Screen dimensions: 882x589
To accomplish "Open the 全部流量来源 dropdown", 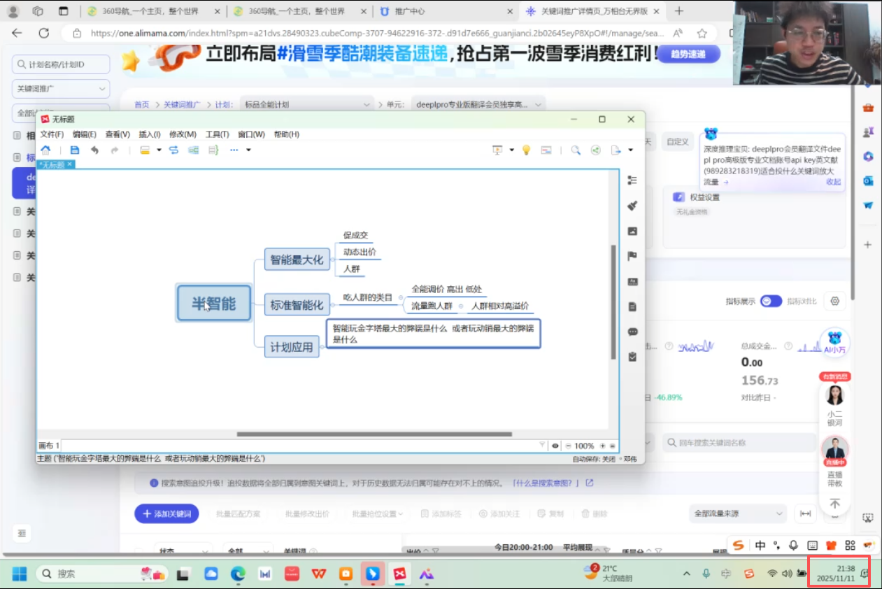I will [737, 513].
